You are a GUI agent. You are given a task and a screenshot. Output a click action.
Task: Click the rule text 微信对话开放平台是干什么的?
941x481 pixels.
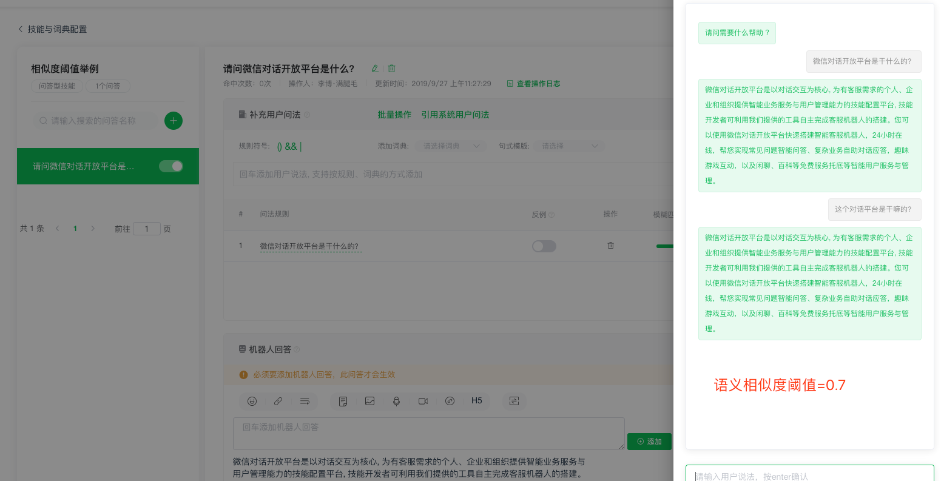pyautogui.click(x=309, y=246)
